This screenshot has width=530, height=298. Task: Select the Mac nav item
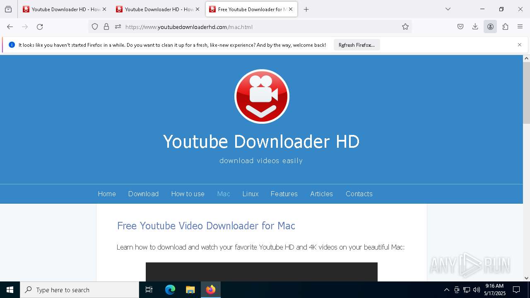tap(224, 194)
